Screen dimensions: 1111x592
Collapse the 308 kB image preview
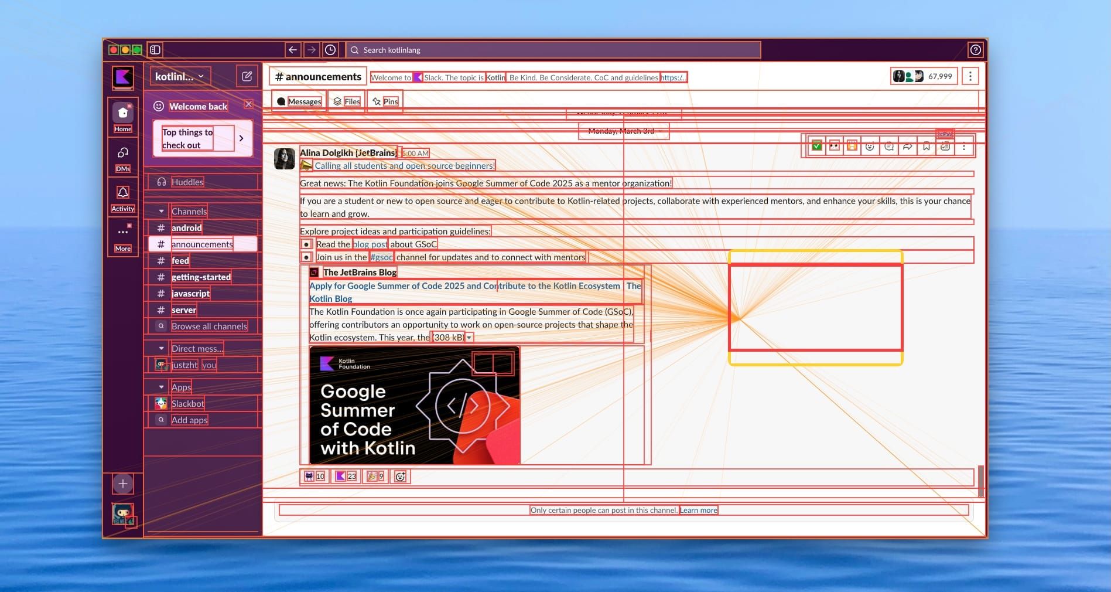point(469,338)
